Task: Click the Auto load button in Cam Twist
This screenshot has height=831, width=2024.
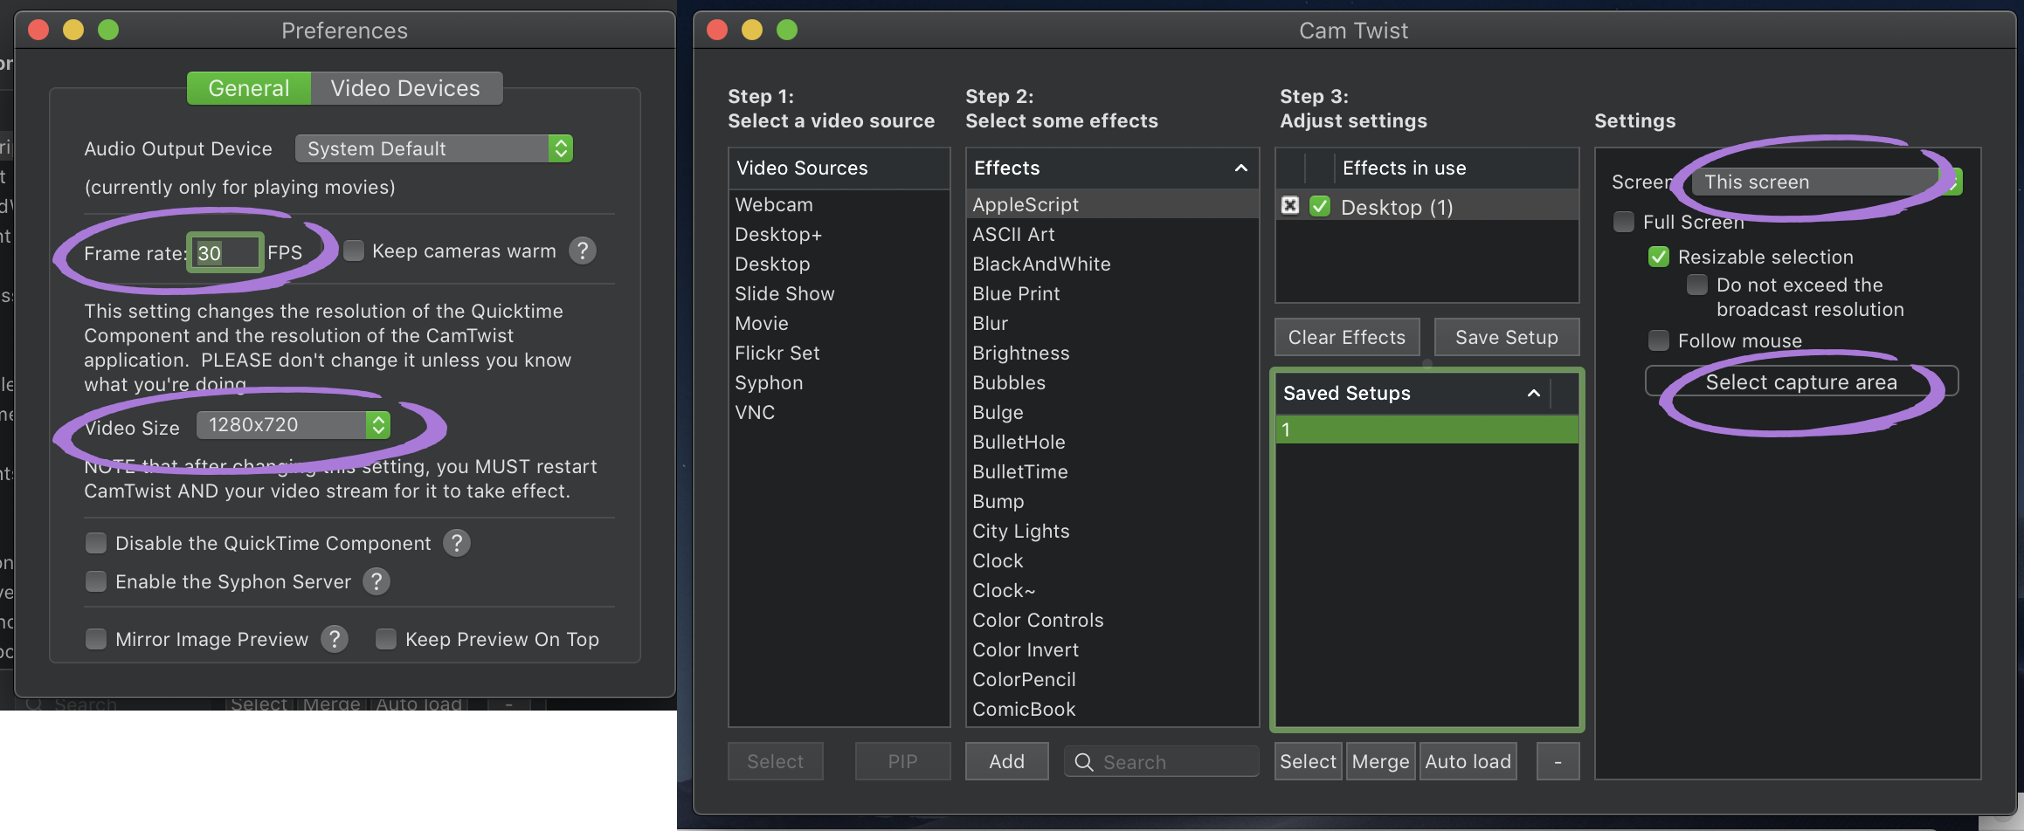Action: pyautogui.click(x=1468, y=761)
